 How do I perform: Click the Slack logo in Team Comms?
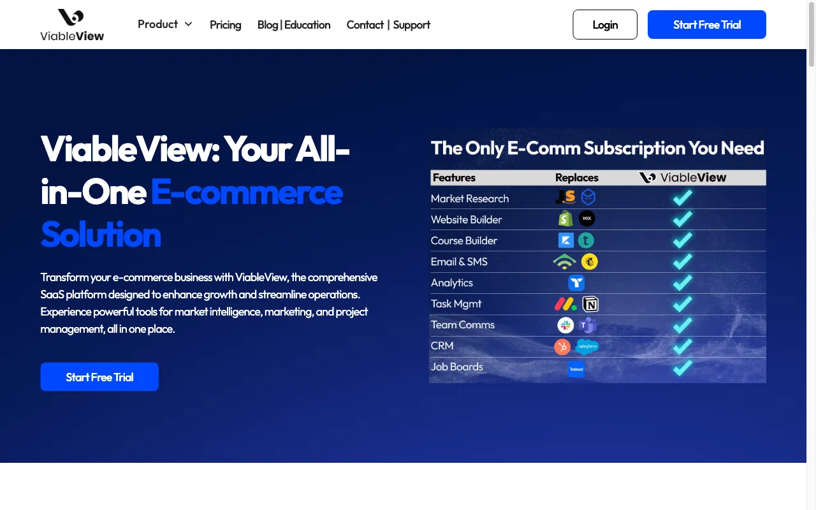[x=565, y=325]
